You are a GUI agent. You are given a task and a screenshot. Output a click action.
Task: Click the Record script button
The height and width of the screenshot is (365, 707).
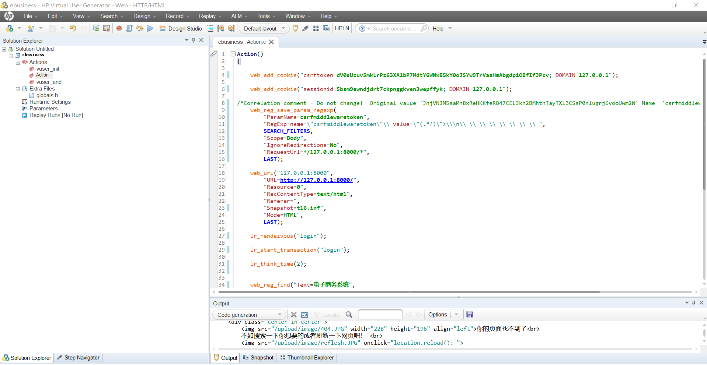point(119,28)
